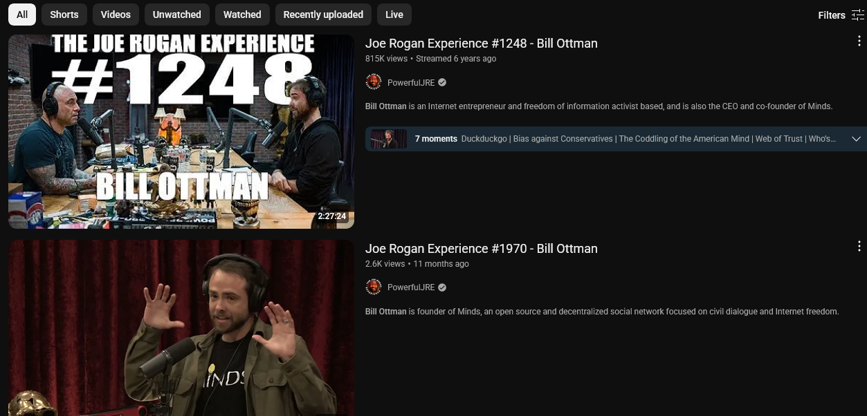Click the '7 moments' label
The width and height of the screenshot is (867, 416).
click(x=436, y=139)
